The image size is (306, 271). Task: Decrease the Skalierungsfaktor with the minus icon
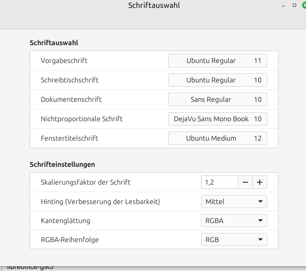point(245,182)
